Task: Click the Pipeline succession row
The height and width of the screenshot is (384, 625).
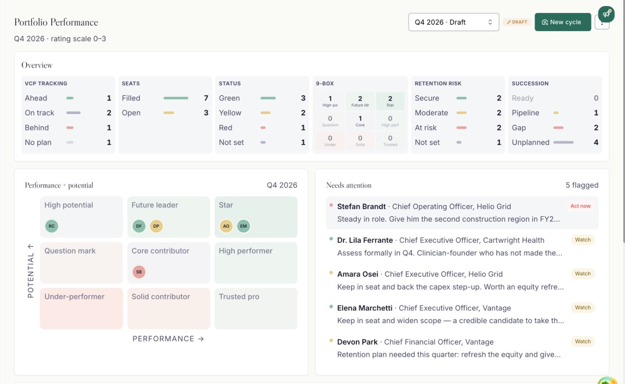Action: [x=555, y=113]
